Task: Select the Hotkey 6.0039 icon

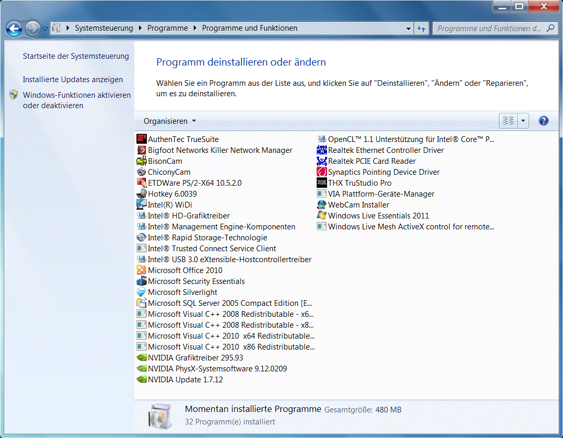Action: 142,194
